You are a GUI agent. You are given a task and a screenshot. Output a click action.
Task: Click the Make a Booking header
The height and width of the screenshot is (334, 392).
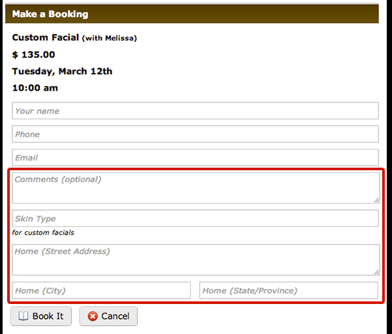click(192, 14)
